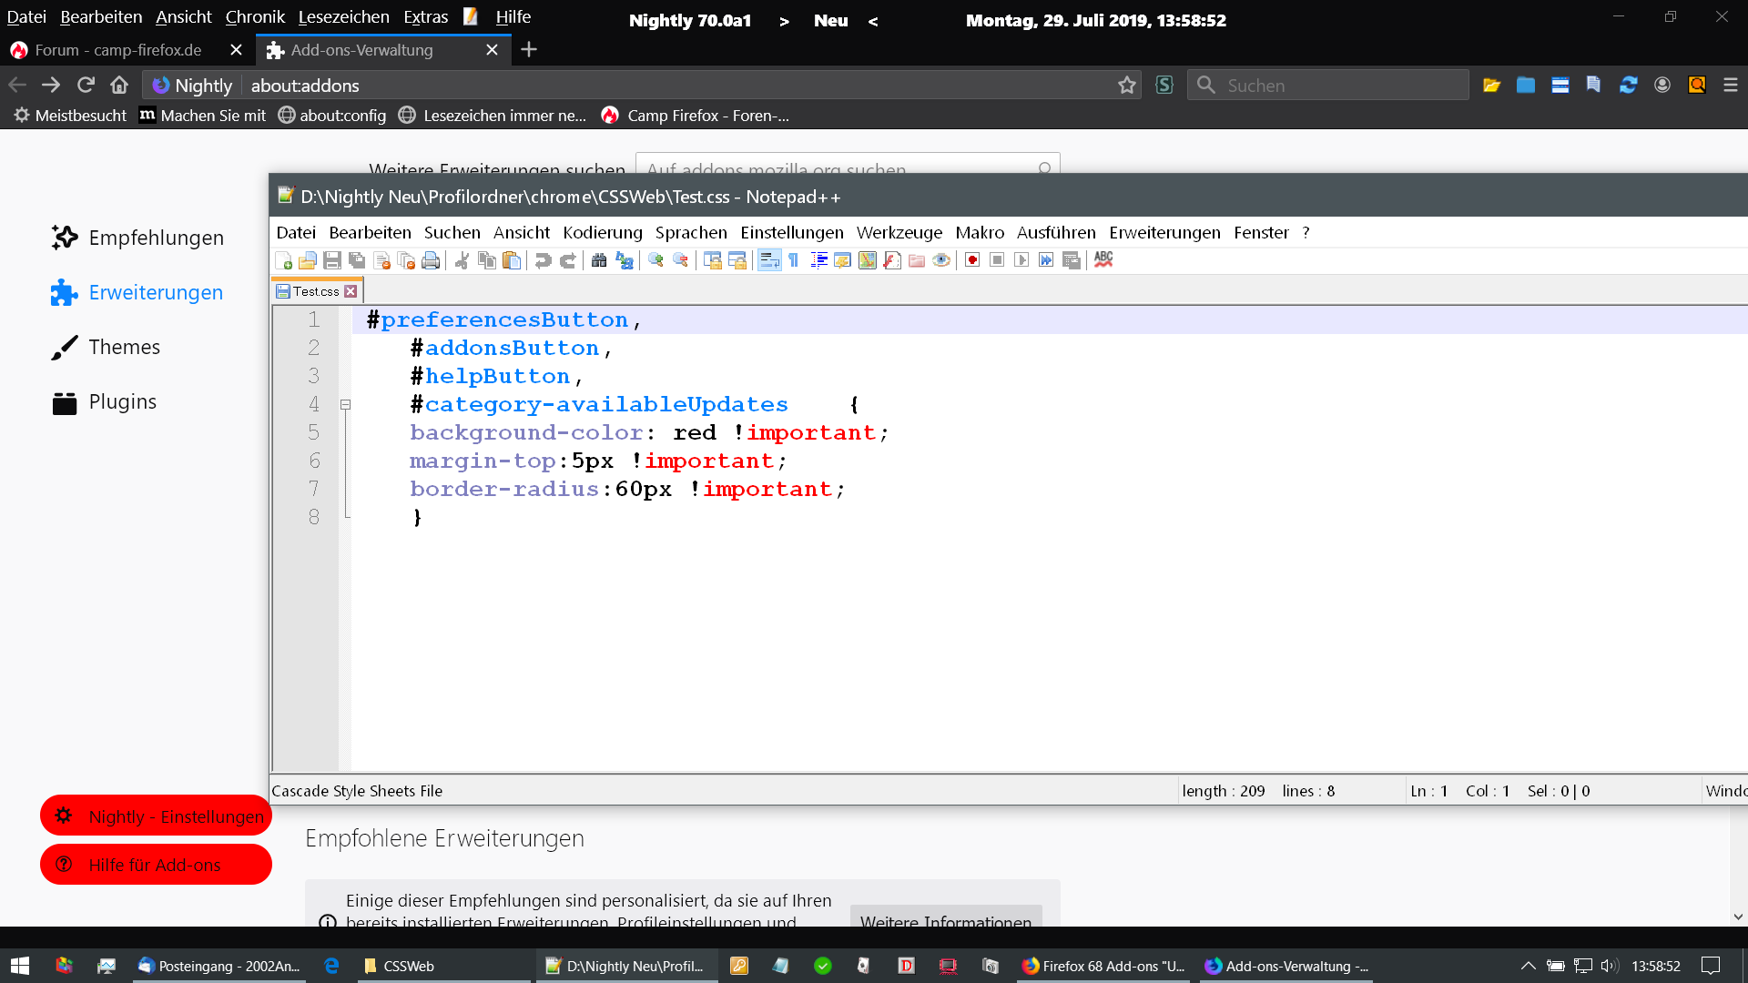
Task: Open the Sprachen menu in Notepad++
Action: [x=690, y=233]
